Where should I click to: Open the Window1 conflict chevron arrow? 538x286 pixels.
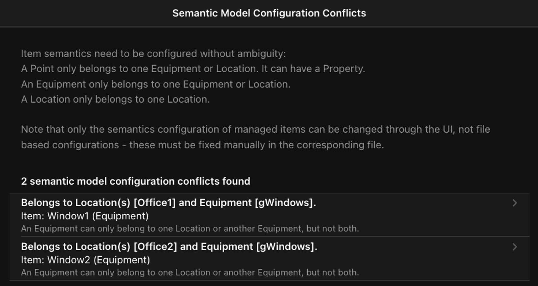tap(514, 203)
